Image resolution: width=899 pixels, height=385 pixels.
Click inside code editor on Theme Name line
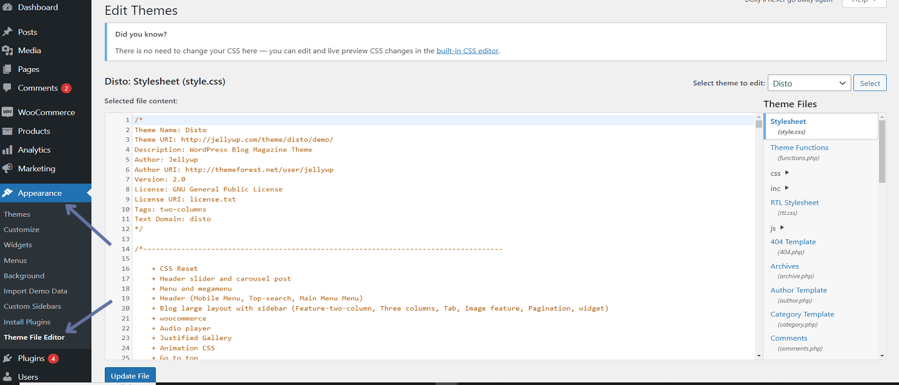coord(170,130)
